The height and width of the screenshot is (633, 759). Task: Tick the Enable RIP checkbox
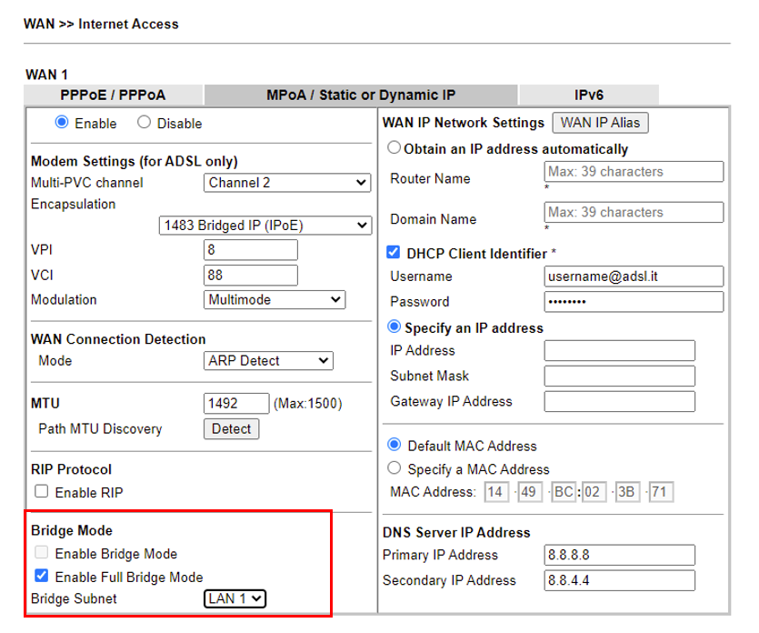[42, 492]
